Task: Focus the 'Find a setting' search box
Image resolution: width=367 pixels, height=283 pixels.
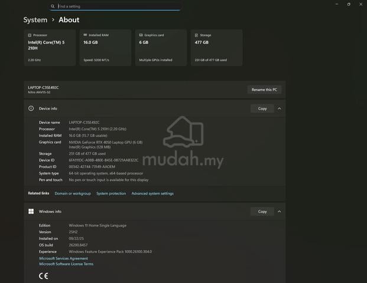Action: [115, 6]
